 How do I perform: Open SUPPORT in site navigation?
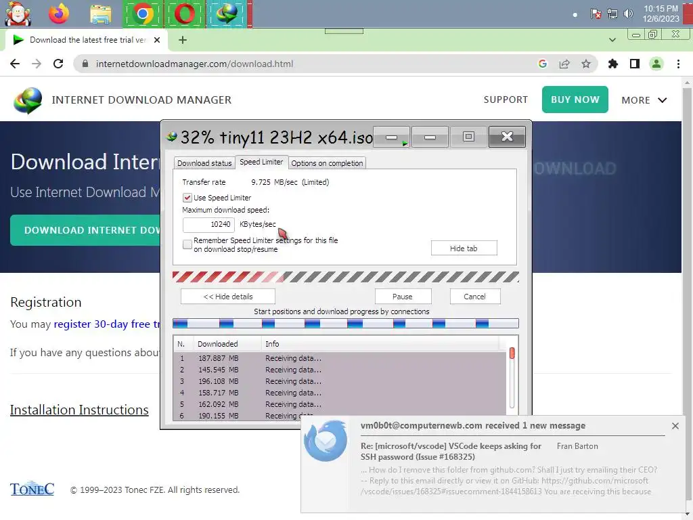(x=506, y=100)
